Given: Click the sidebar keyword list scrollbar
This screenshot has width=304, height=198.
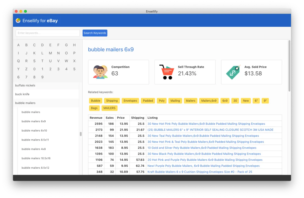Looking at the screenshot, I should [81, 134].
